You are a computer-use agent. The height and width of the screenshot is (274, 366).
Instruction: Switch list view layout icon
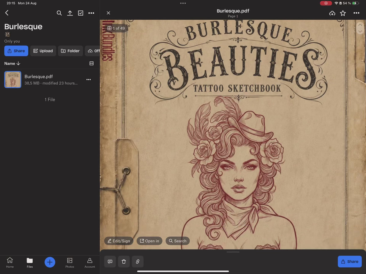(91, 63)
